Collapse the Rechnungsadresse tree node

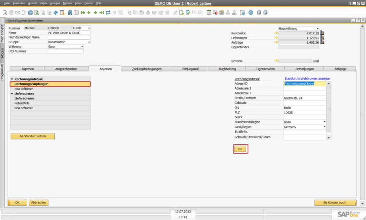[x=12, y=79]
